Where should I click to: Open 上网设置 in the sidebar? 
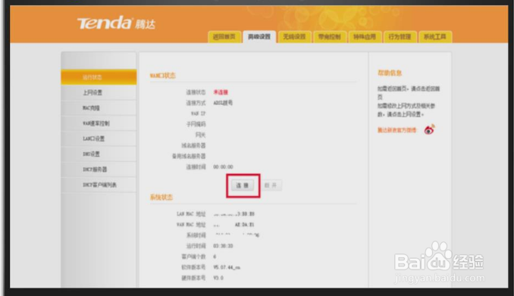point(99,92)
